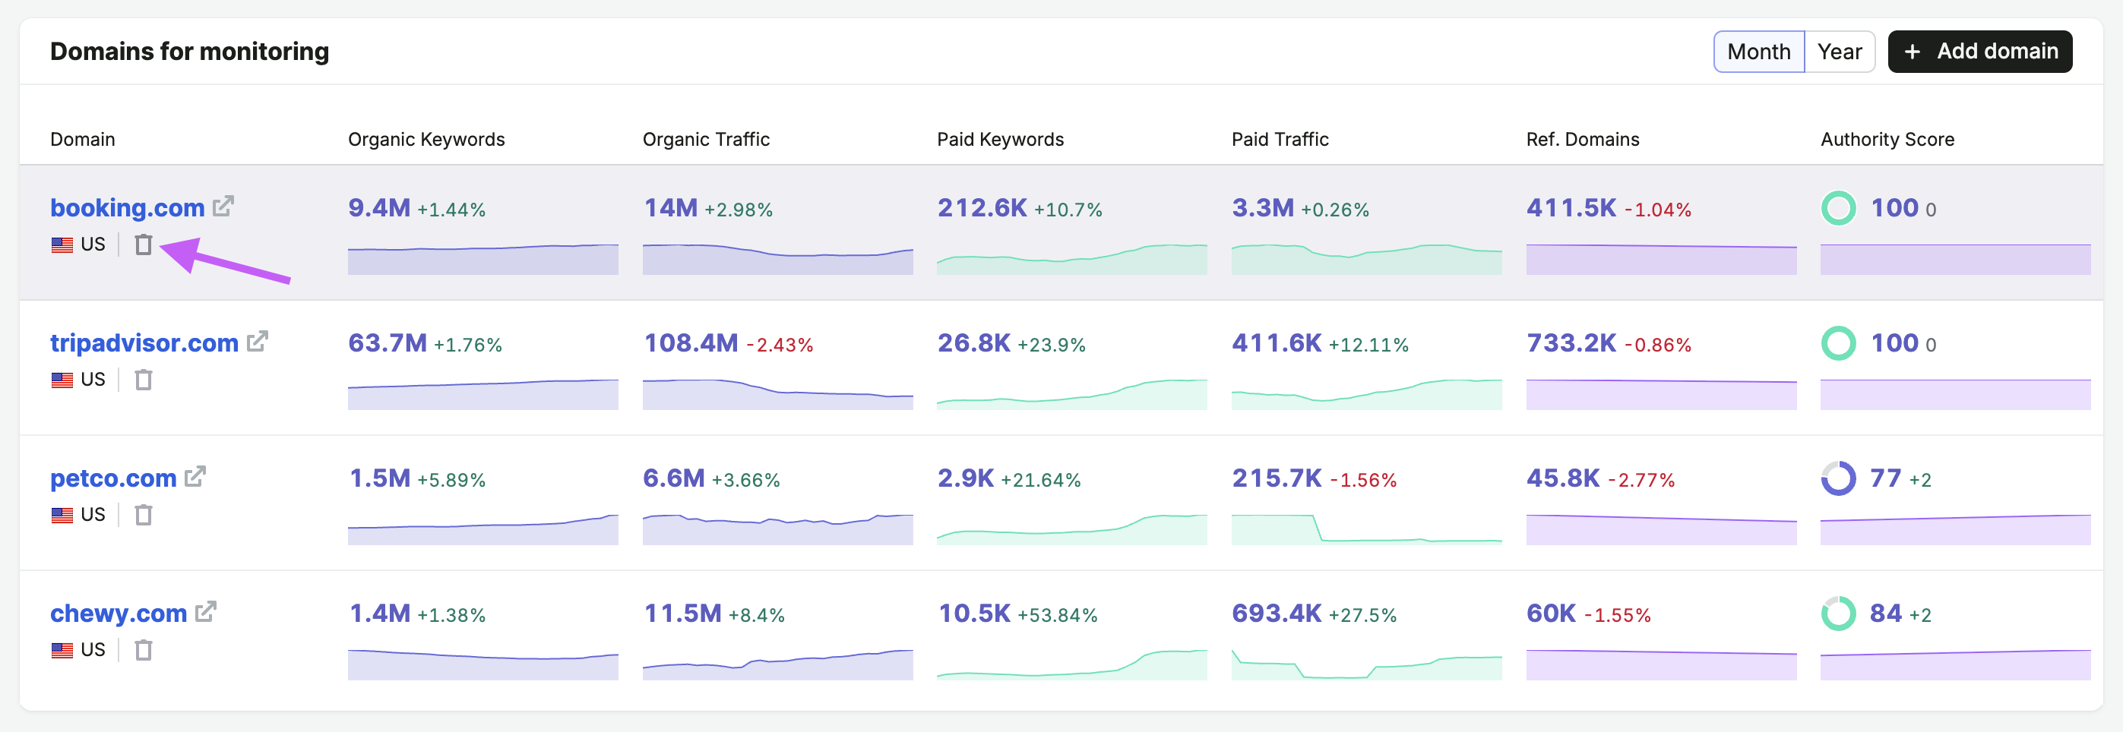Delete booking.com using its trash icon
The image size is (2123, 732).
click(x=144, y=245)
